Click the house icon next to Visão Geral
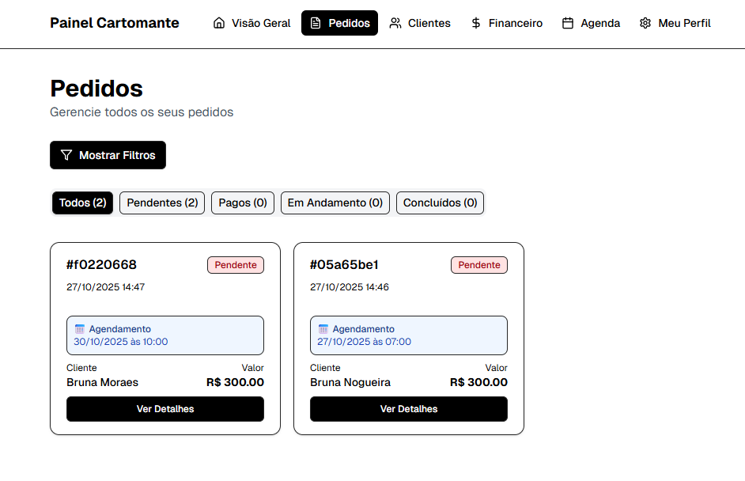745x481 pixels. pos(218,23)
